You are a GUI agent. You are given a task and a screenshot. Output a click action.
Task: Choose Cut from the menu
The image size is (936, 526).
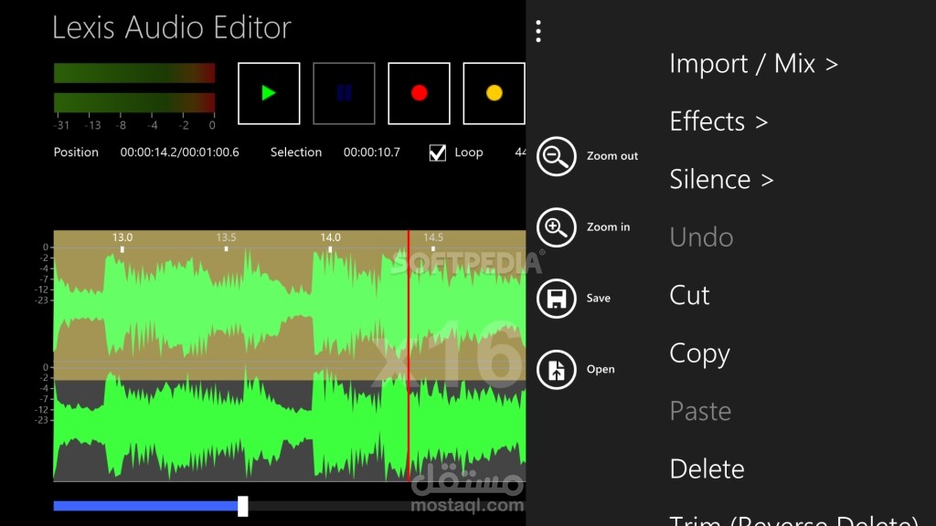pos(689,295)
